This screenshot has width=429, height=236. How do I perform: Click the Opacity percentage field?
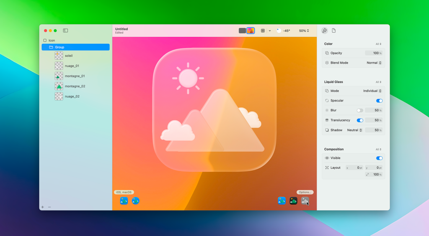tap(373, 53)
